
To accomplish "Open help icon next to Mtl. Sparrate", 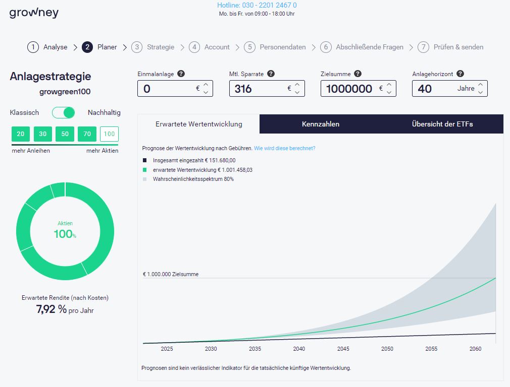I will pyautogui.click(x=271, y=74).
